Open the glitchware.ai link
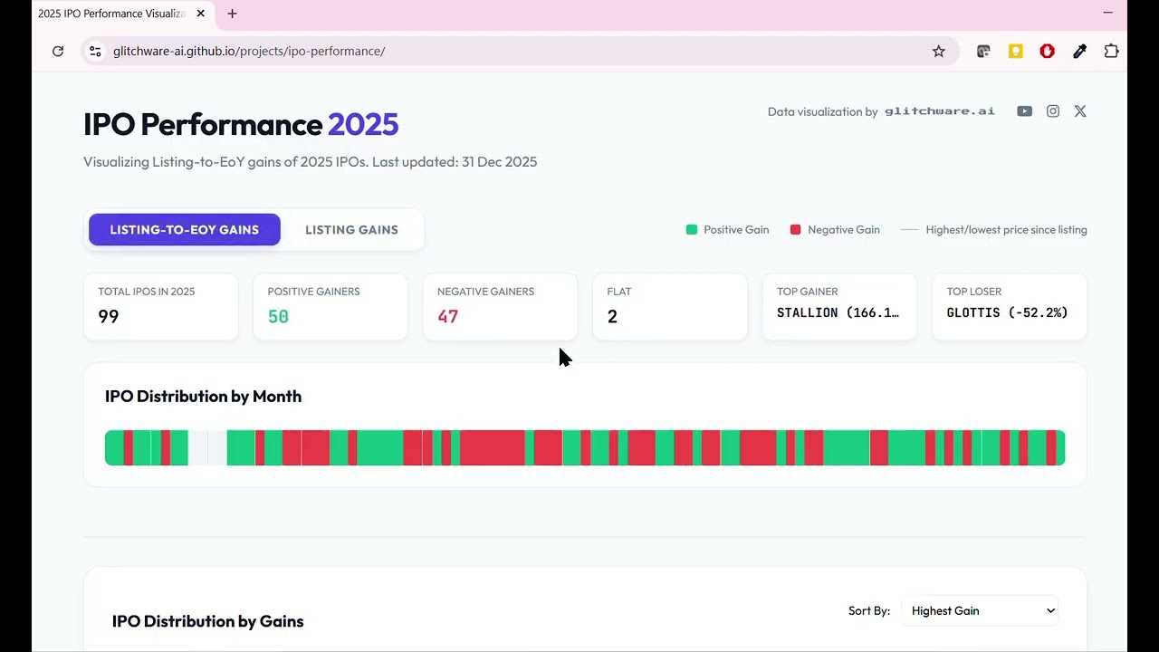This screenshot has height=652, width=1159. (940, 111)
